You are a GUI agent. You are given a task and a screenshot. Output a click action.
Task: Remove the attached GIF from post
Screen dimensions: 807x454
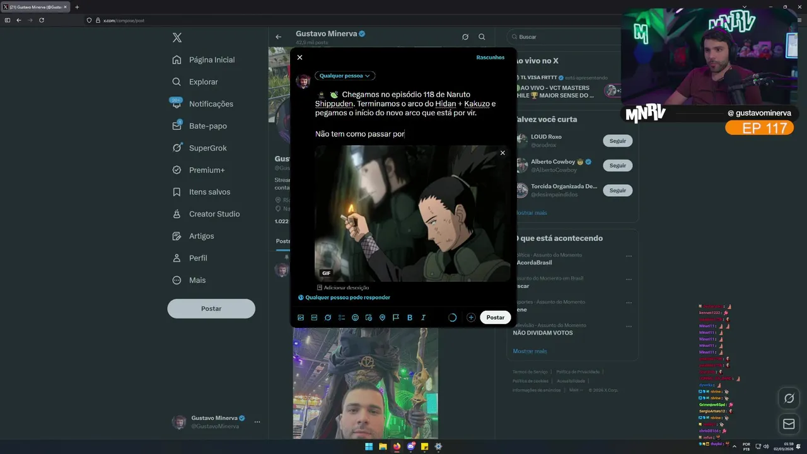pos(502,153)
